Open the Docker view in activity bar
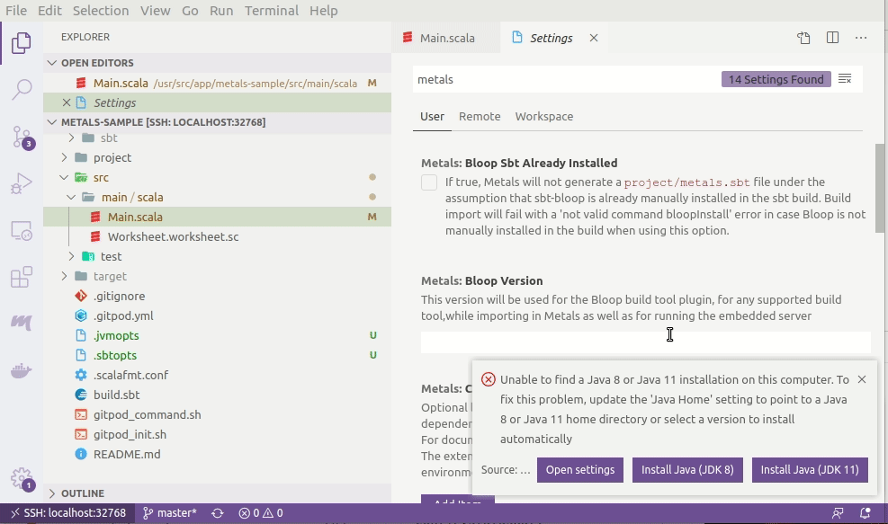The width and height of the screenshot is (888, 524). tap(21, 370)
